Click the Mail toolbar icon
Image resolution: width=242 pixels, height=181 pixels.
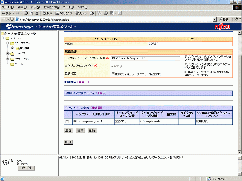pos(99,13)
